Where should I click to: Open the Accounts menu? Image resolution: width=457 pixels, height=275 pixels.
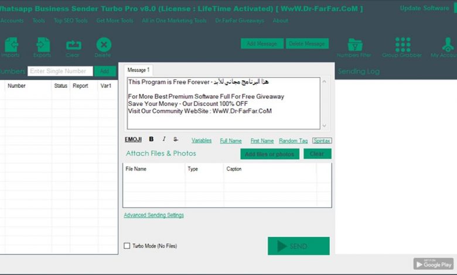tap(12, 20)
